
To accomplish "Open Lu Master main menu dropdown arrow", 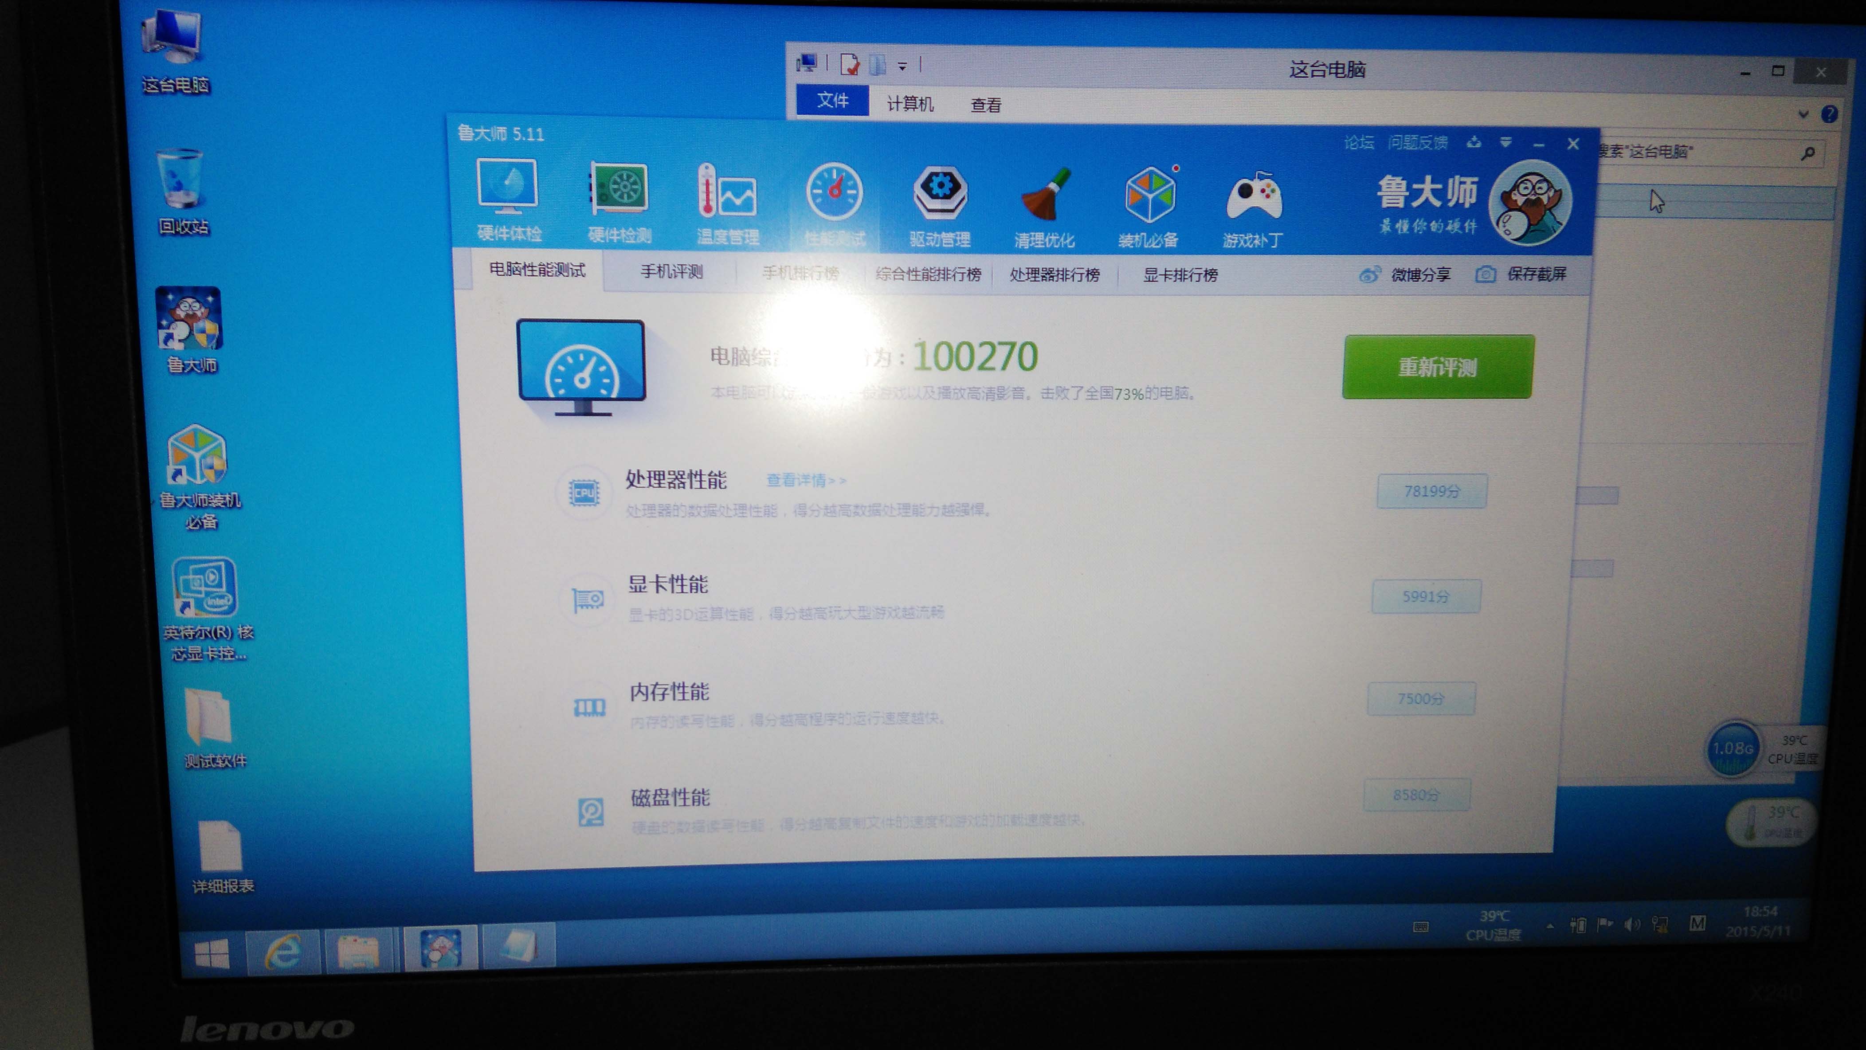I will [x=1505, y=143].
